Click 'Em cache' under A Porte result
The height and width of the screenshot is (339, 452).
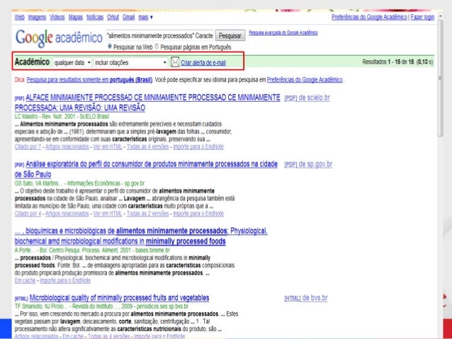point(25,280)
